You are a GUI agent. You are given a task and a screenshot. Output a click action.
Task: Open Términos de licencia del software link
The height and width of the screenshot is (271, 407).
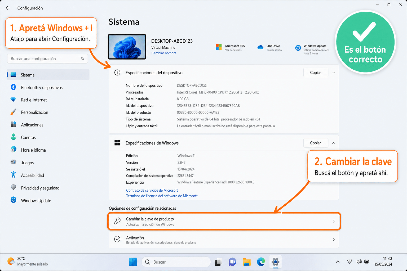pyautogui.click(x=162, y=196)
